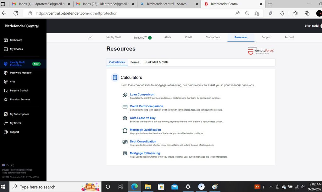Screen dimensions: 322x192
Task: Open Support from the sidebar
Action: [14, 132]
